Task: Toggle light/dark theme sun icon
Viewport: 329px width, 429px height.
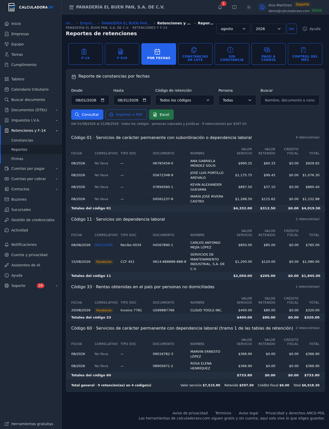Action: point(249,7)
